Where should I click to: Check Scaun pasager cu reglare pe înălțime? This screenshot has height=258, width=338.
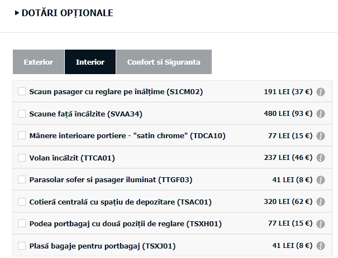click(22, 91)
